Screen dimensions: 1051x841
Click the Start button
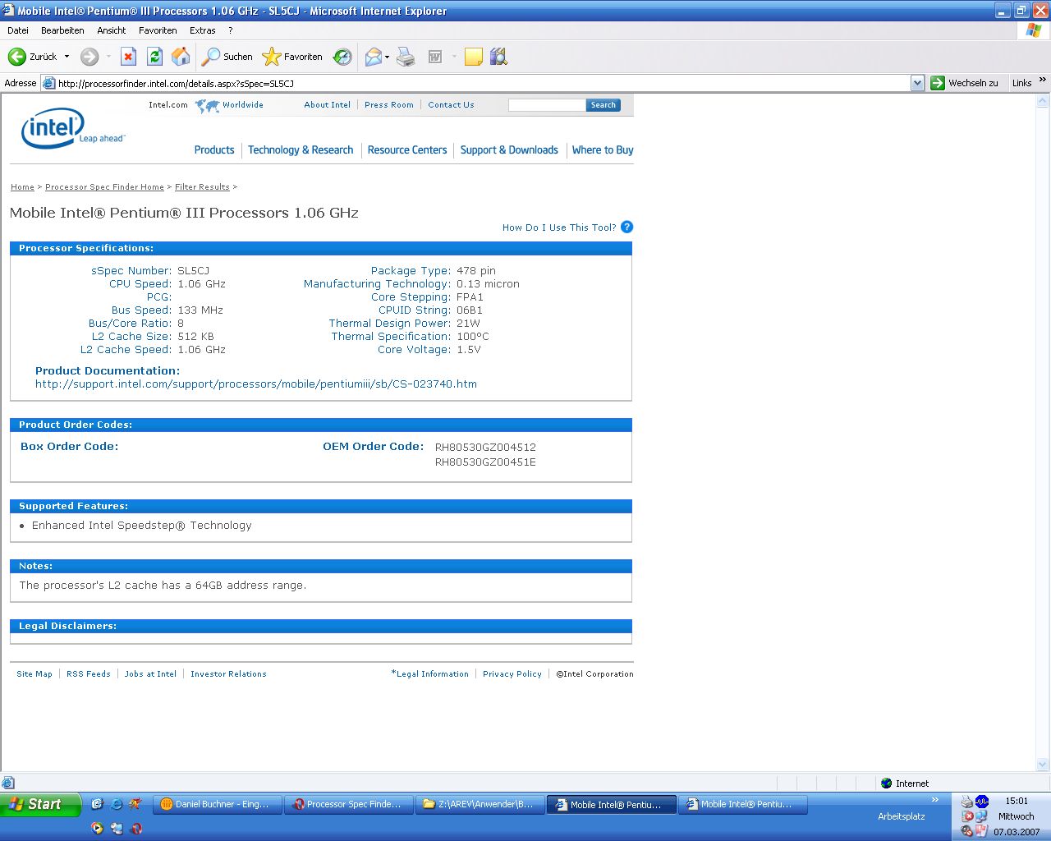(x=40, y=804)
